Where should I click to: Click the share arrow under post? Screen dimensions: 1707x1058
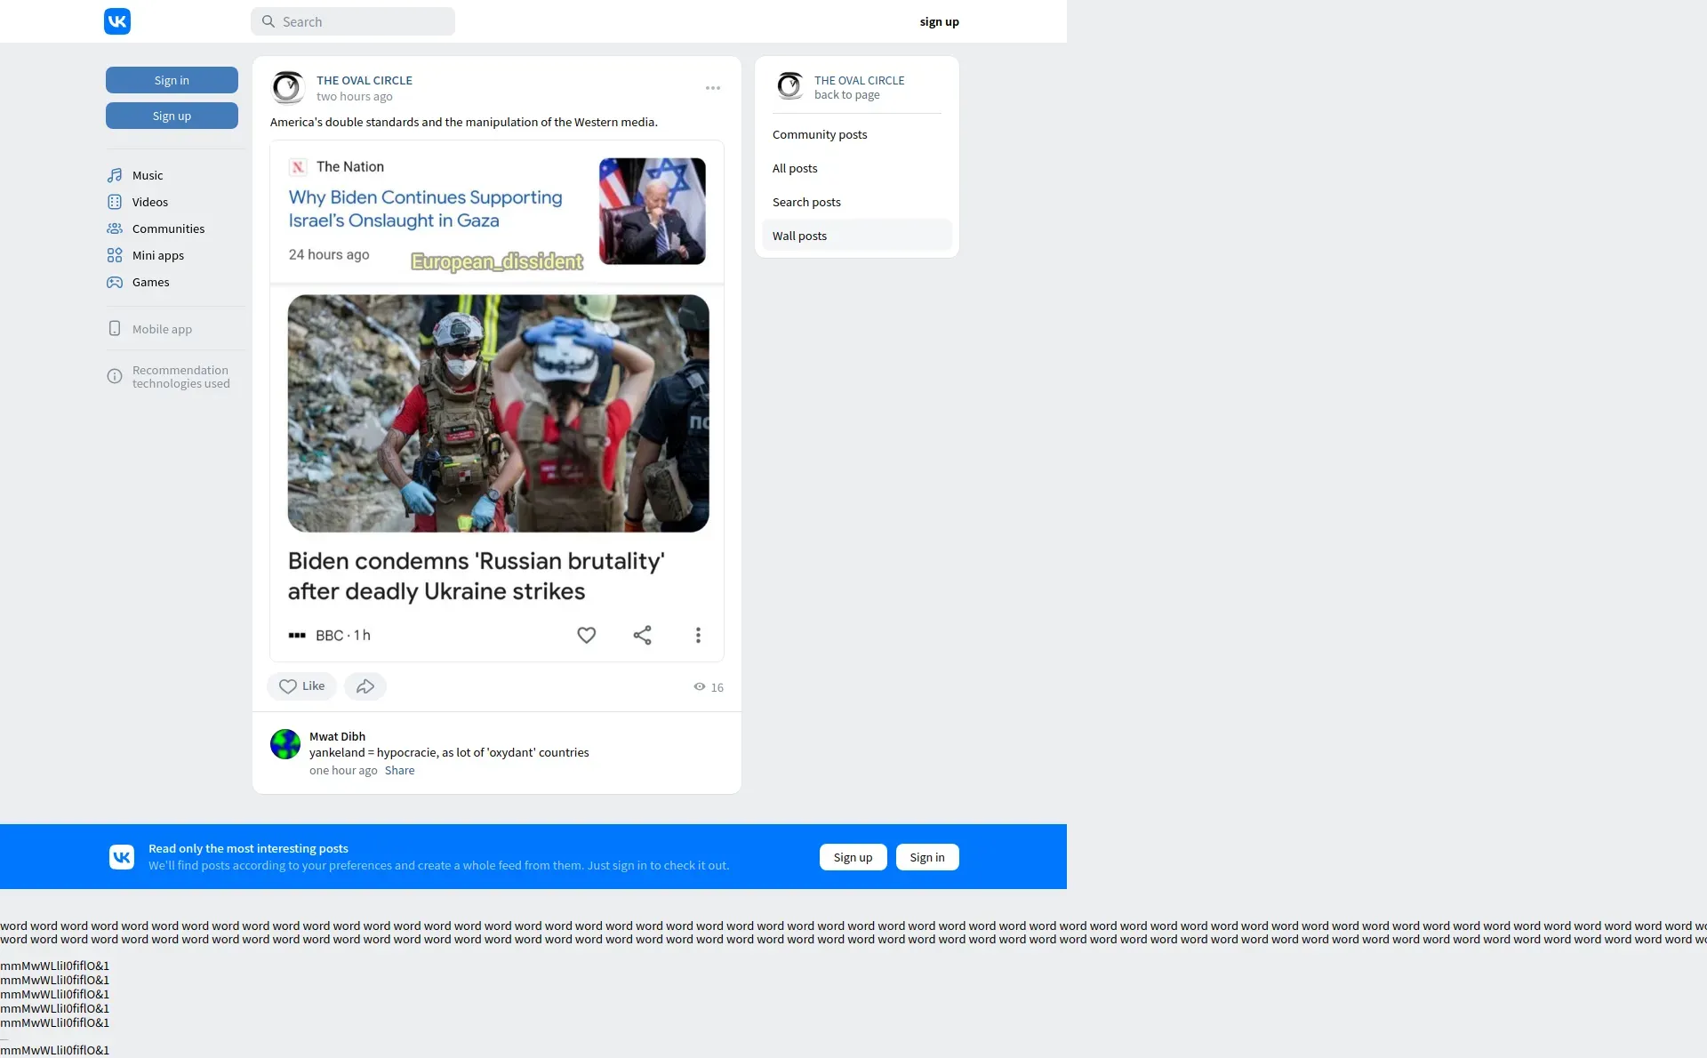click(x=365, y=686)
